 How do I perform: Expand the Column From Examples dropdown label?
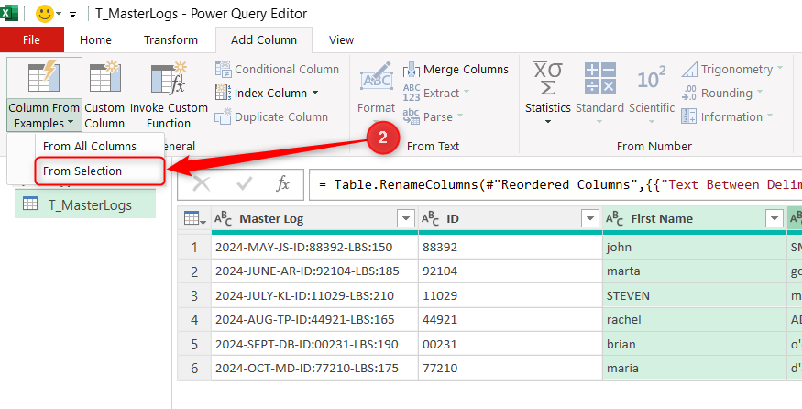tap(44, 116)
